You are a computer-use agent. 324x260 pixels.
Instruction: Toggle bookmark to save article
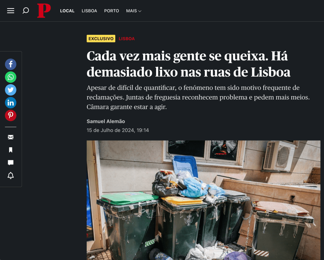pyautogui.click(x=10, y=150)
